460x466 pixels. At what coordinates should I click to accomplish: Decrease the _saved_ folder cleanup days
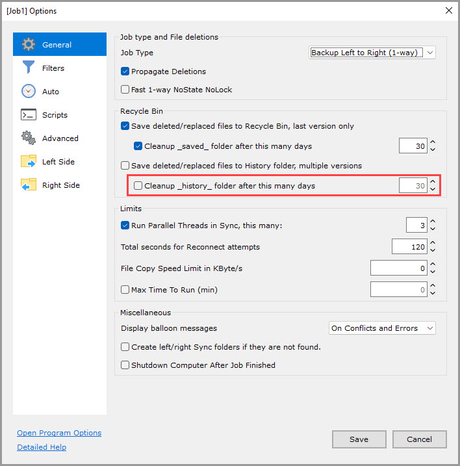pyautogui.click(x=433, y=150)
